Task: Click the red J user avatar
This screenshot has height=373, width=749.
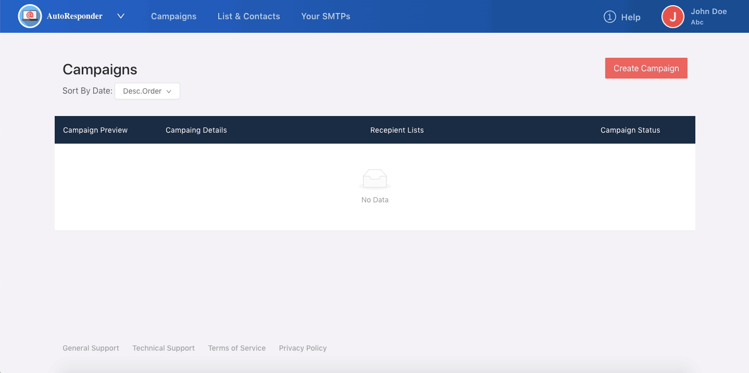Action: 672,17
